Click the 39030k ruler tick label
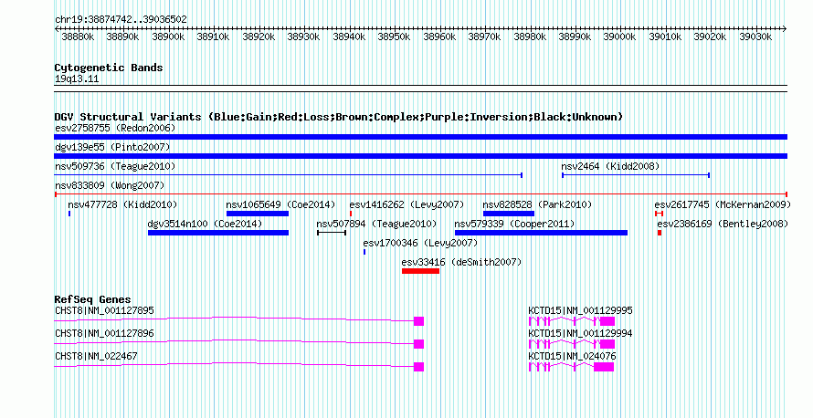Screen dimensions: 813x418 pyautogui.click(x=755, y=37)
